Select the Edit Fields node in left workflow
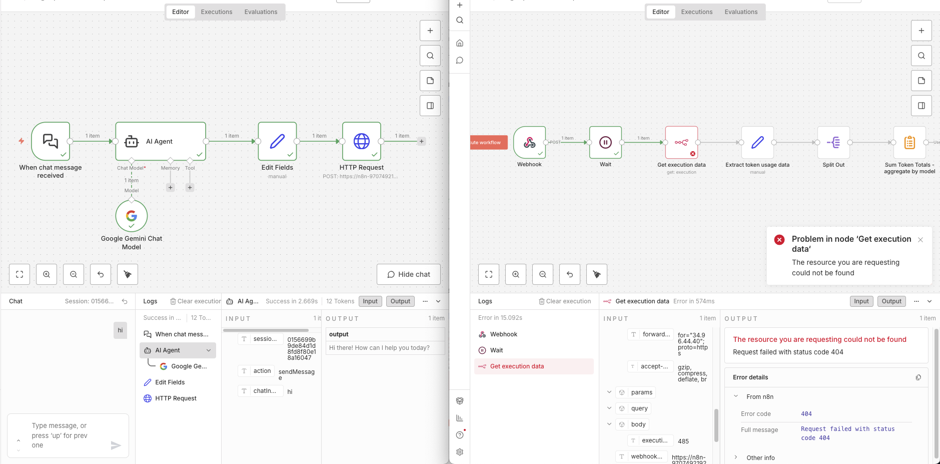This screenshot has width=940, height=464. 277,141
